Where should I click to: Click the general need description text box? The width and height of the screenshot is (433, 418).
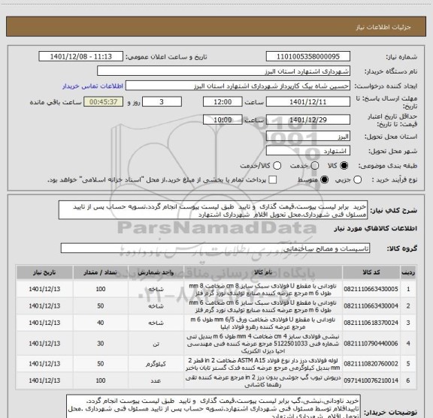click(213, 210)
